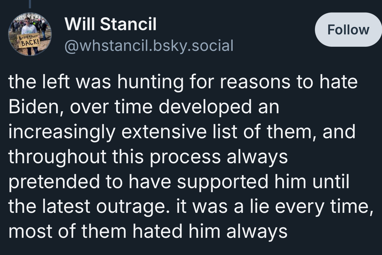Click the word 'increasingly' in the post
The image size is (382, 255).
click(62, 132)
